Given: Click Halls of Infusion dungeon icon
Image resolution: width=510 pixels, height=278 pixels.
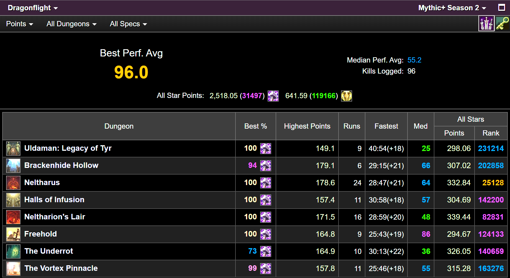Looking at the screenshot, I should pos(13,200).
